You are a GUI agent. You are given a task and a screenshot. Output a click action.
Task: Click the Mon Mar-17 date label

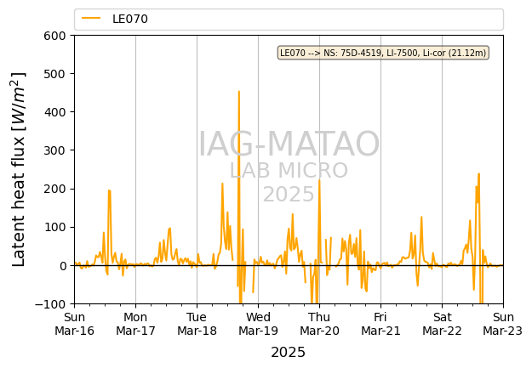135,324
